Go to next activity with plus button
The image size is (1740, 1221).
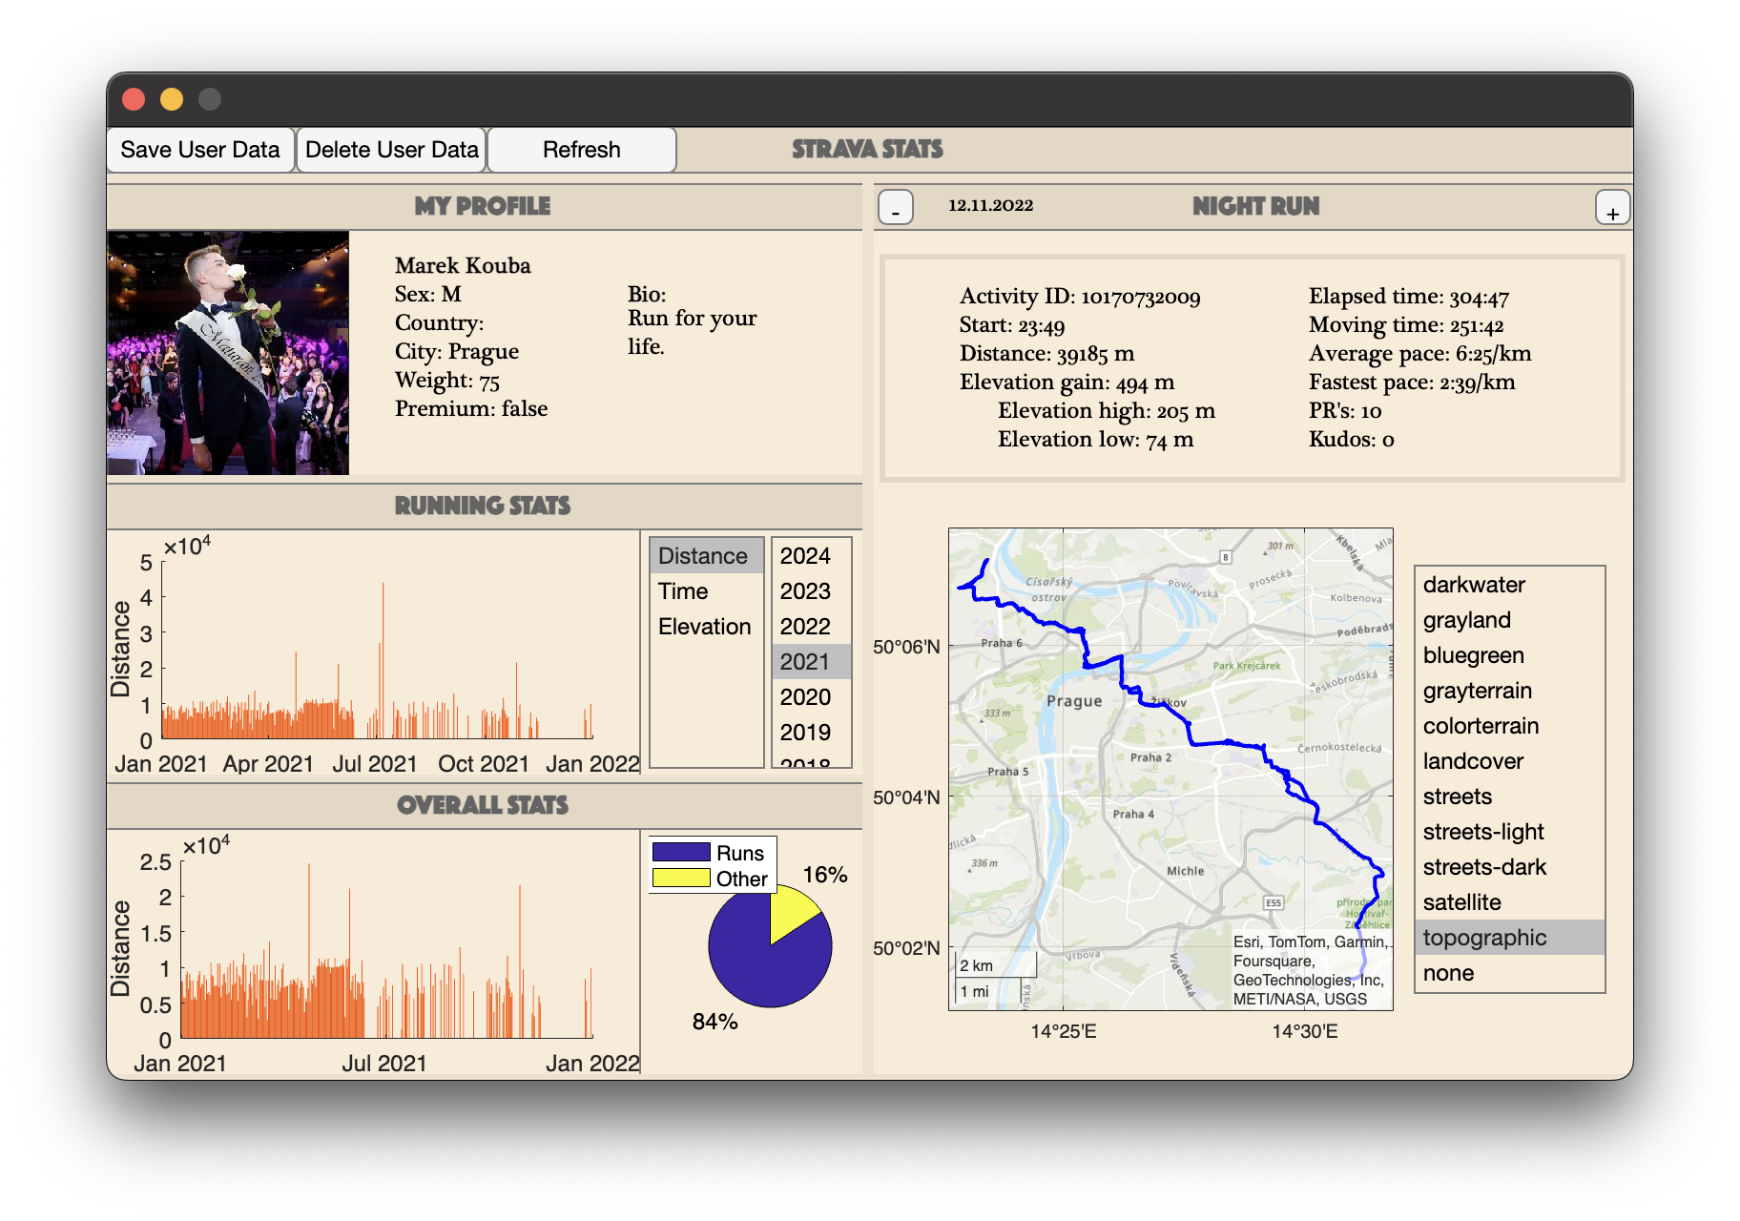1611,208
